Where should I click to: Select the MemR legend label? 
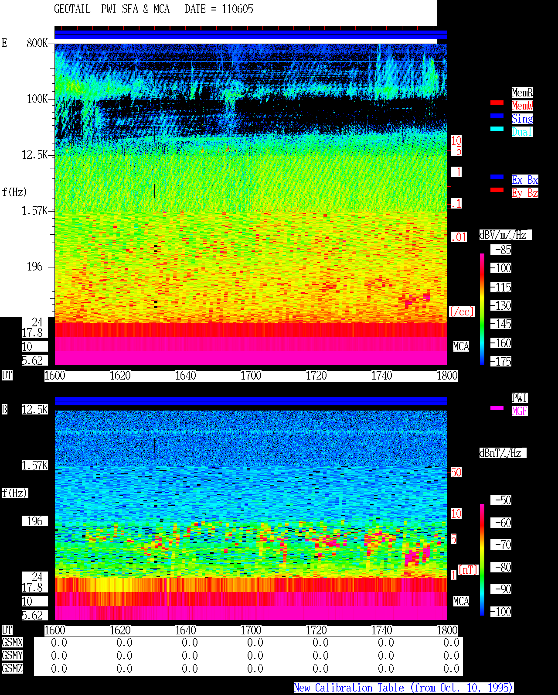522,92
